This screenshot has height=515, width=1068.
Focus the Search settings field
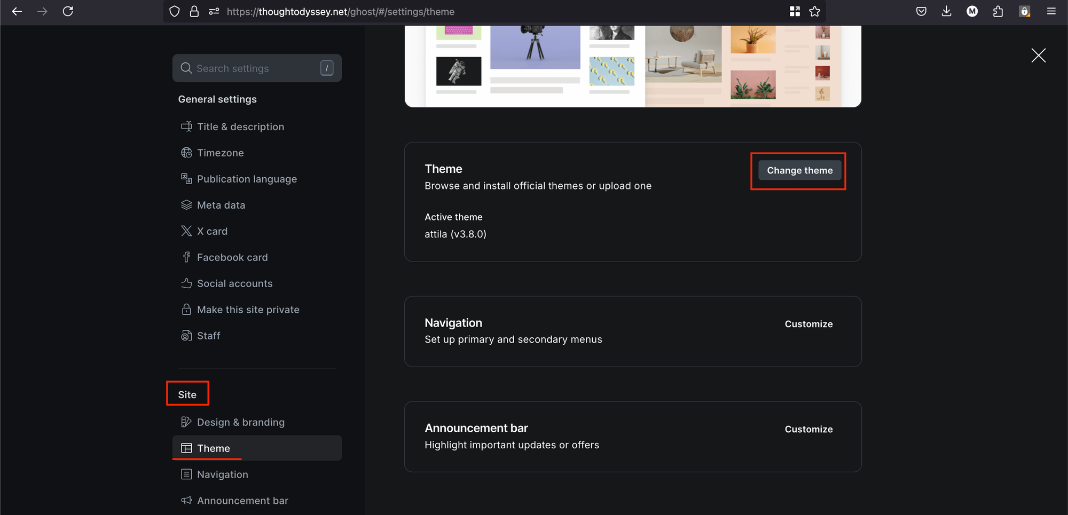pos(256,68)
